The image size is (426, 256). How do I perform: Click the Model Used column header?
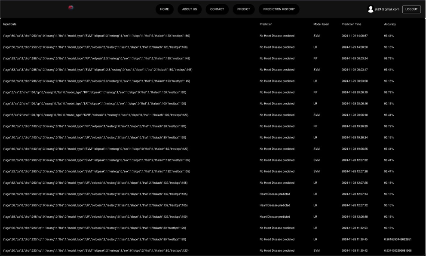[321, 24]
